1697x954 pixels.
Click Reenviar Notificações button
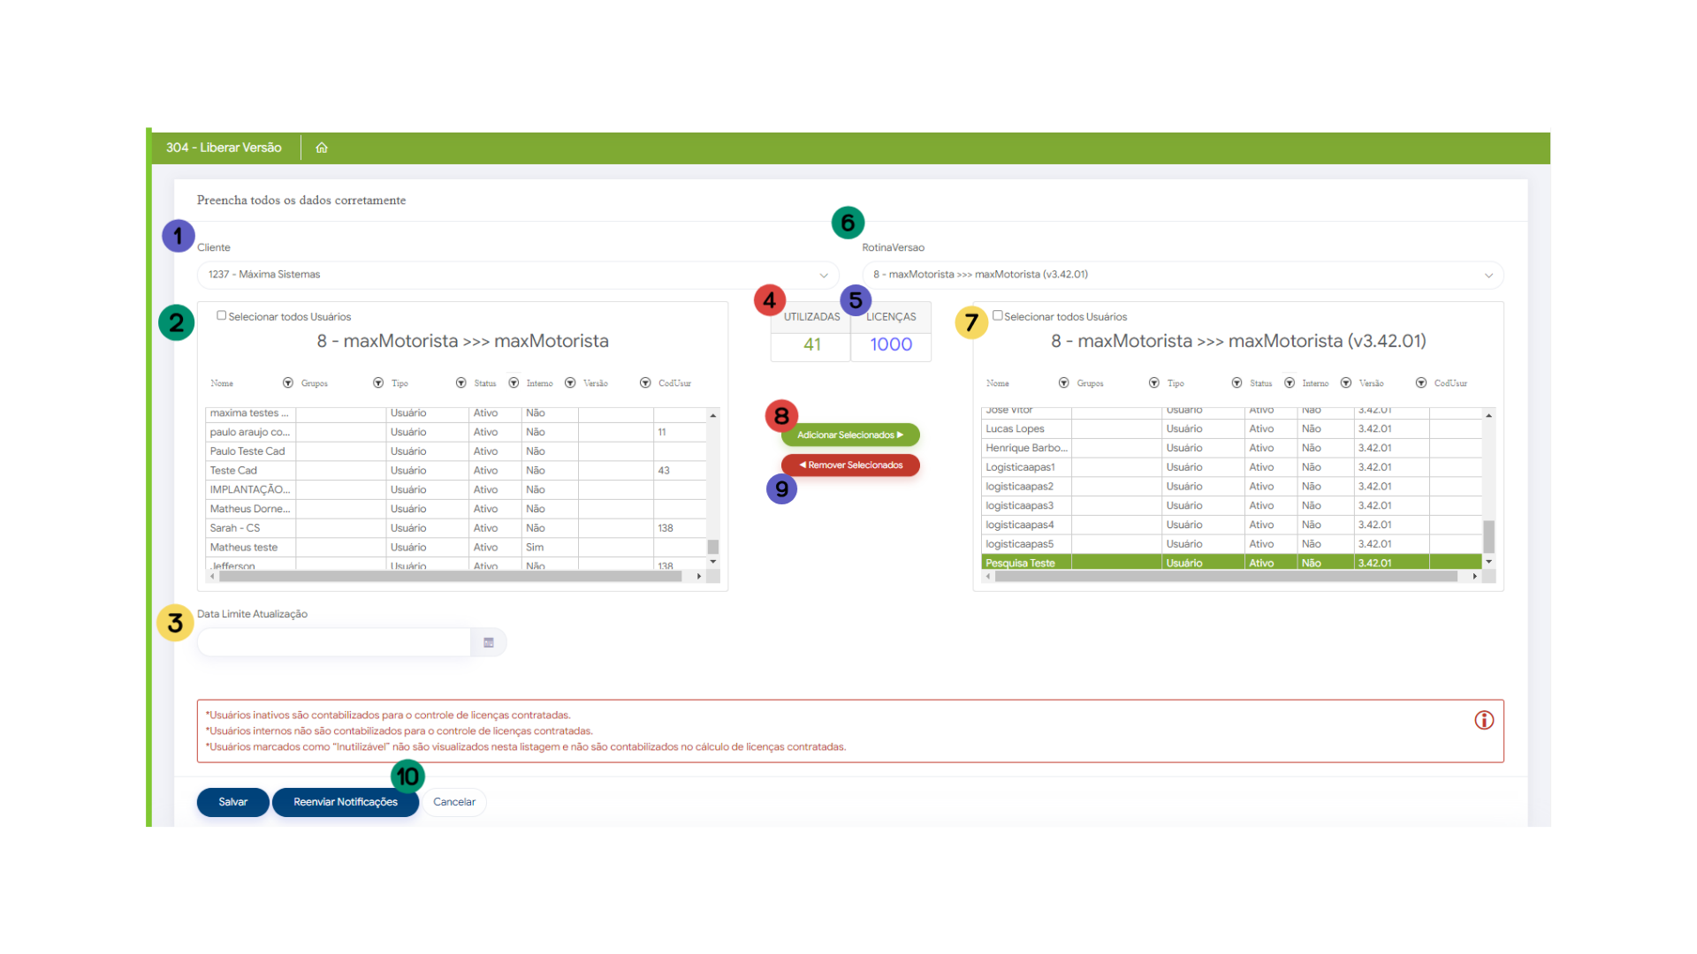[x=345, y=802]
